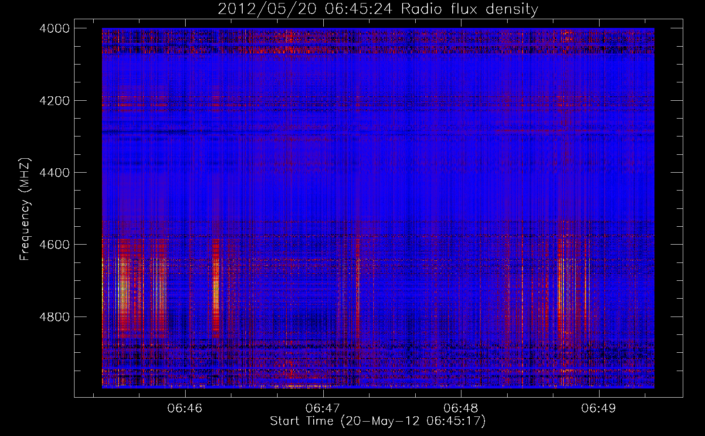Select the 4400 frequency tick label
Image resolution: width=705 pixels, height=436 pixels.
click(54, 173)
